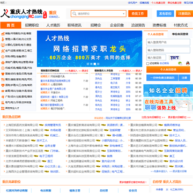Refresh the T8PT captcha image
This screenshot has width=193, height=193.
[x=174, y=57]
